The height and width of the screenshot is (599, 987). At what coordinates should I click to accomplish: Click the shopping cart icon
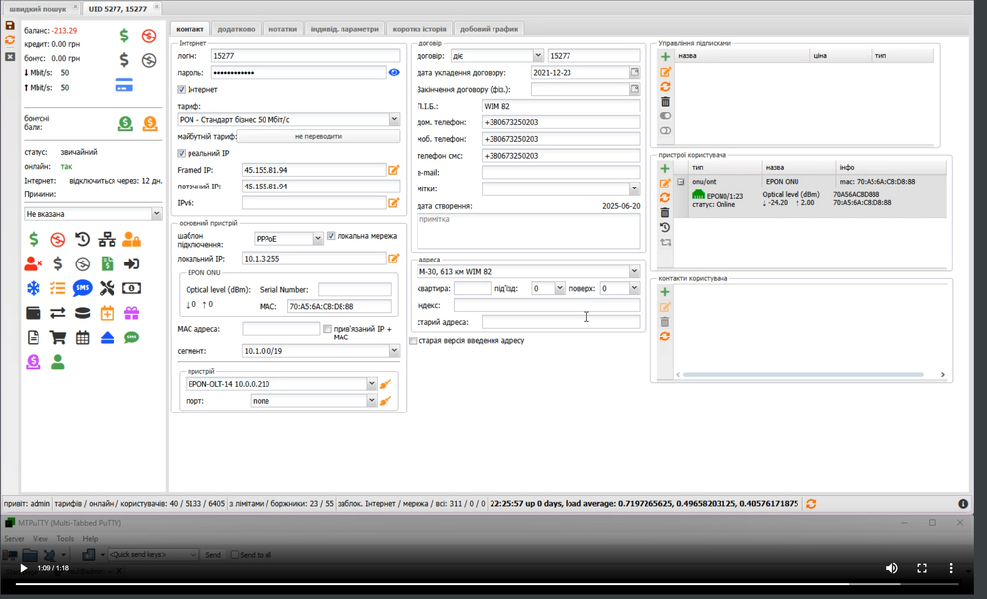[x=58, y=337]
